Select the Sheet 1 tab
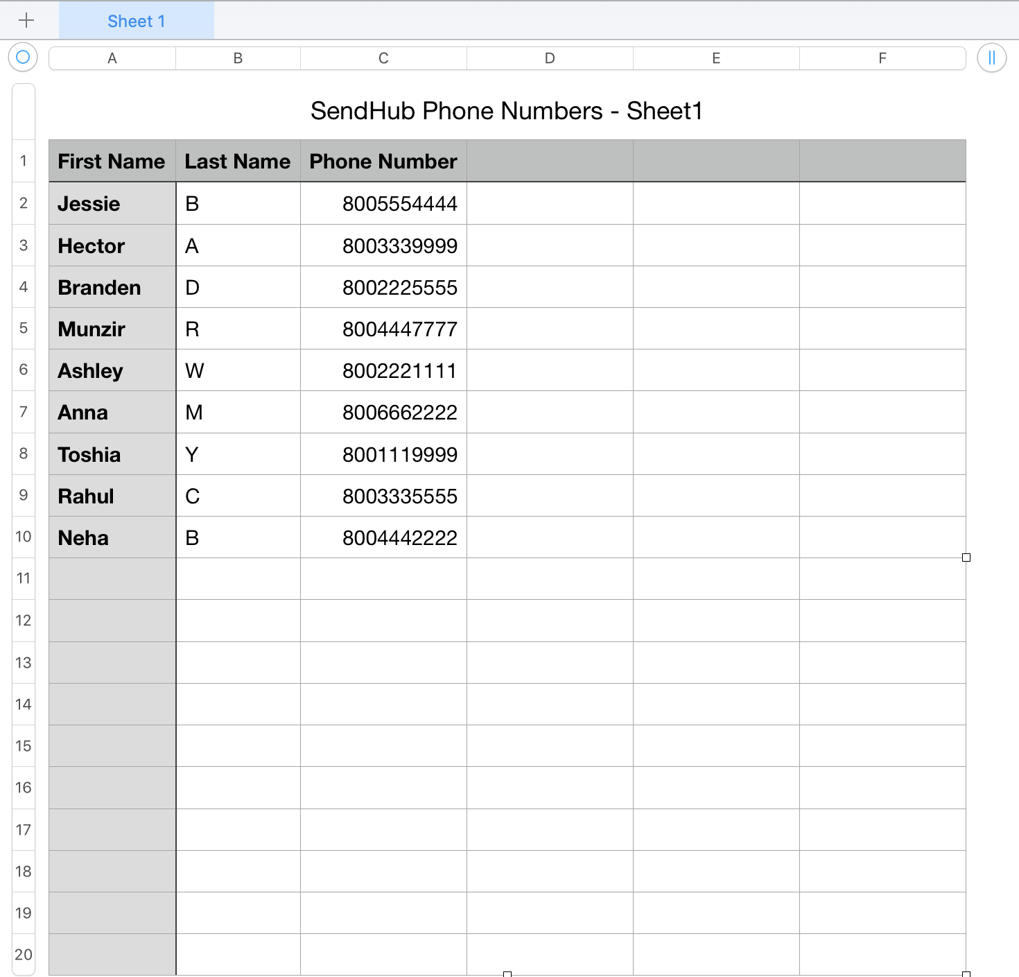The height and width of the screenshot is (977, 1019). [x=137, y=21]
